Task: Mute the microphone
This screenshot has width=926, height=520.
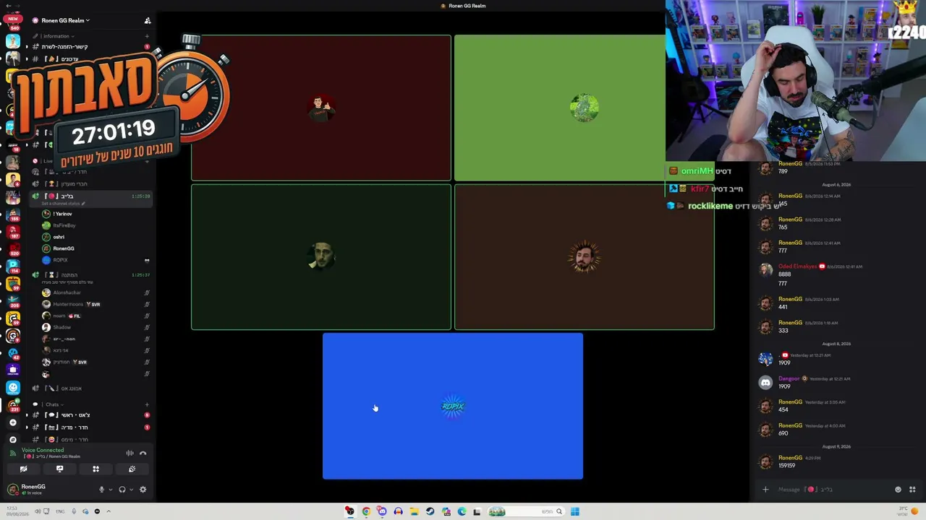Action: [x=101, y=490]
